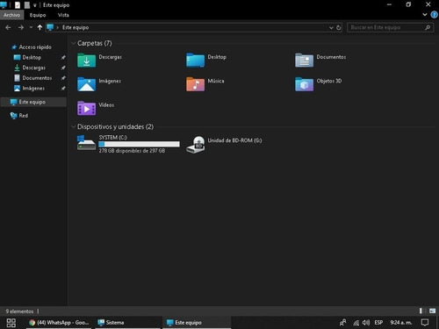Click '9 elementos' in status bar

19,311
